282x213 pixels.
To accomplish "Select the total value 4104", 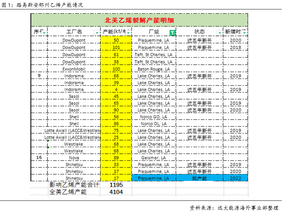I will click(x=116, y=192).
